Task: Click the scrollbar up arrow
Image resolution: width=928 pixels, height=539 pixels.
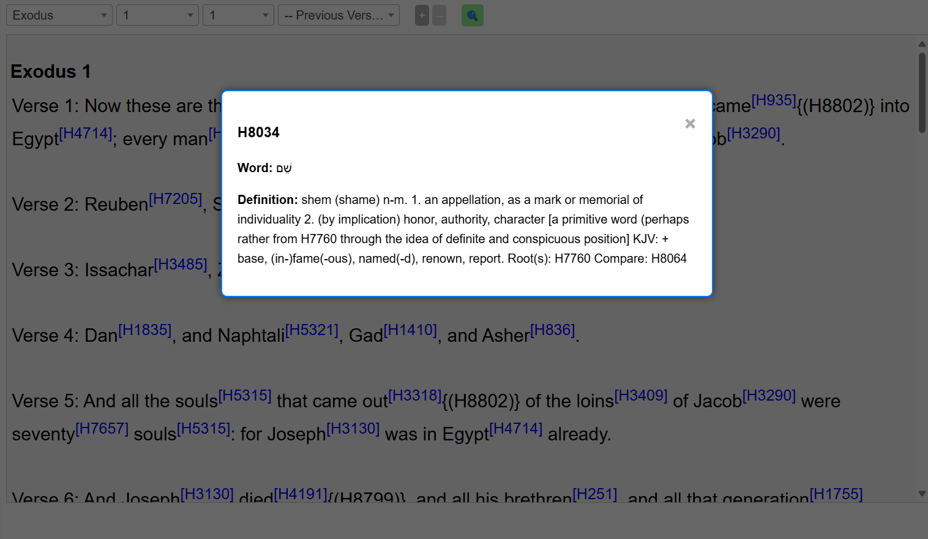Action: click(x=922, y=44)
